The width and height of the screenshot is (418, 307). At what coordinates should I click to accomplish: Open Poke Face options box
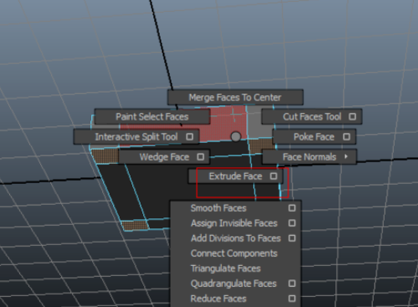346,136
